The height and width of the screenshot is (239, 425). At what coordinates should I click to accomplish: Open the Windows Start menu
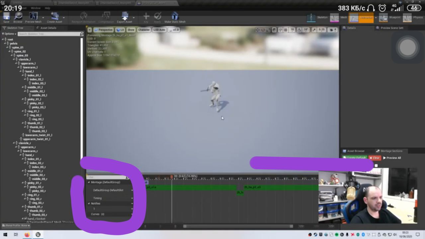click(5, 235)
